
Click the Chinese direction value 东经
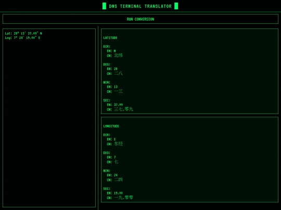click(118, 144)
